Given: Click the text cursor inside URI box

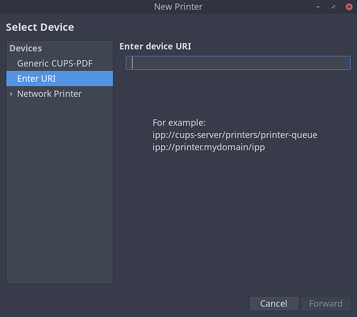Looking at the screenshot, I should point(132,63).
